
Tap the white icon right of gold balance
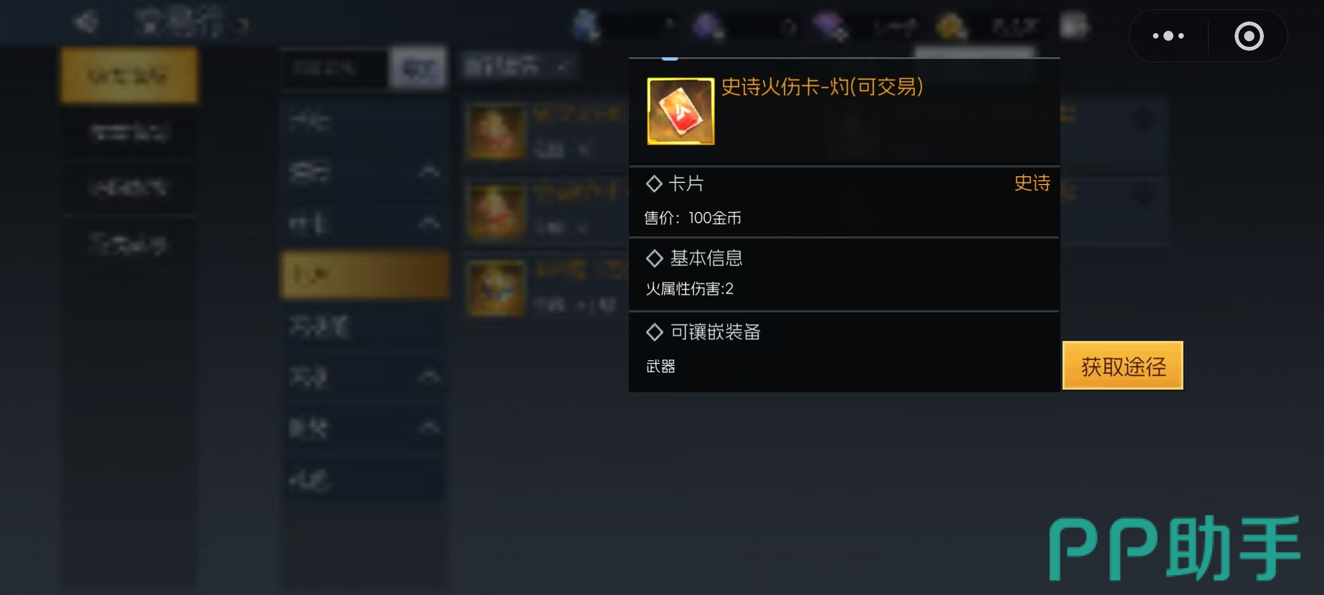pyautogui.click(x=1075, y=25)
